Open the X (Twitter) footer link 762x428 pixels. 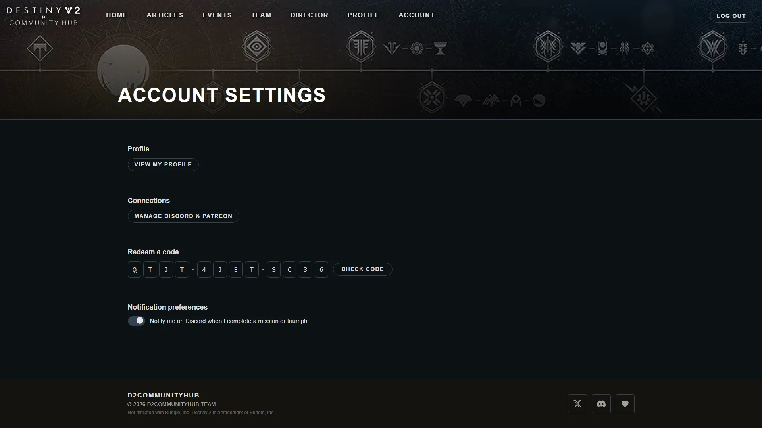pyautogui.click(x=577, y=404)
